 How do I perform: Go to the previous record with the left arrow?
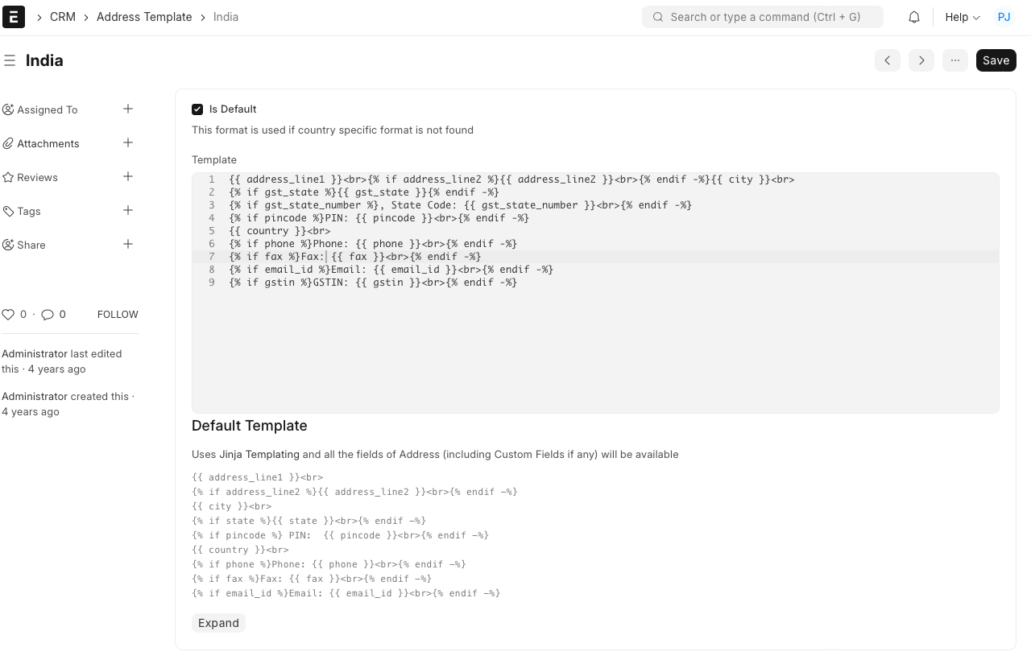point(887,60)
